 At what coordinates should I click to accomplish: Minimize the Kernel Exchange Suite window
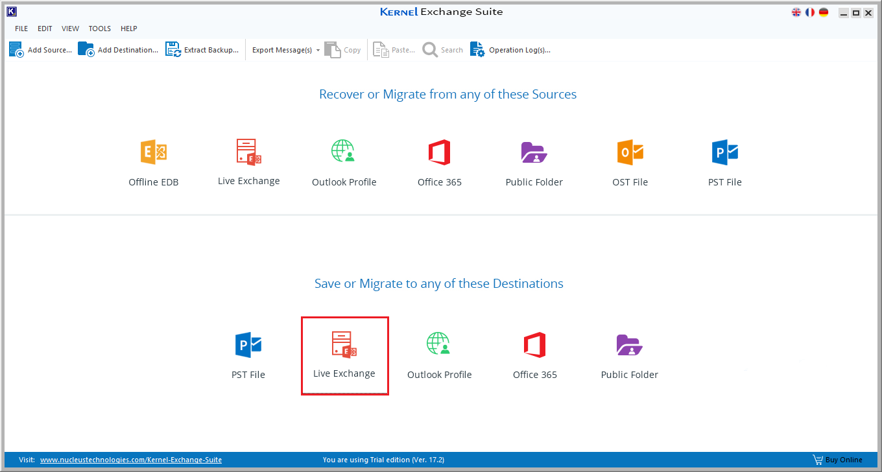pos(843,13)
